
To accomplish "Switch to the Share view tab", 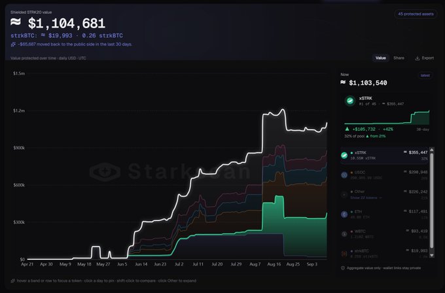I will [x=399, y=58].
